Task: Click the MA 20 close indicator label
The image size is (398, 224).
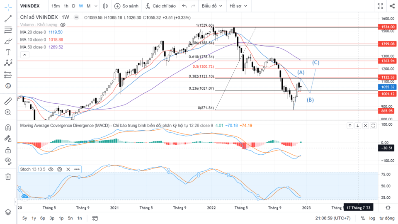Action: tap(33, 32)
